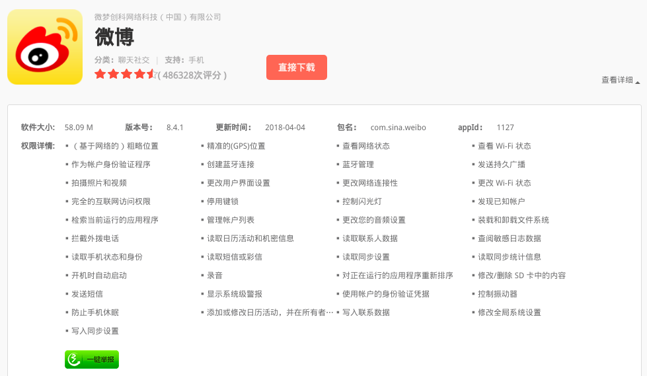Click permission 修改全局系统设置
The width and height of the screenshot is (647, 376).
[509, 313]
